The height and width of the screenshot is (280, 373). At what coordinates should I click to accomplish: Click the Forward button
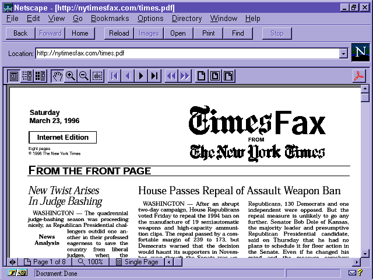pyautogui.click(x=50, y=33)
